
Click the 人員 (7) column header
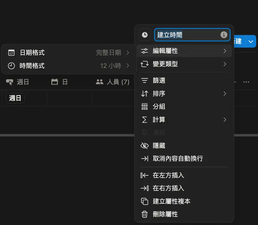(112, 82)
